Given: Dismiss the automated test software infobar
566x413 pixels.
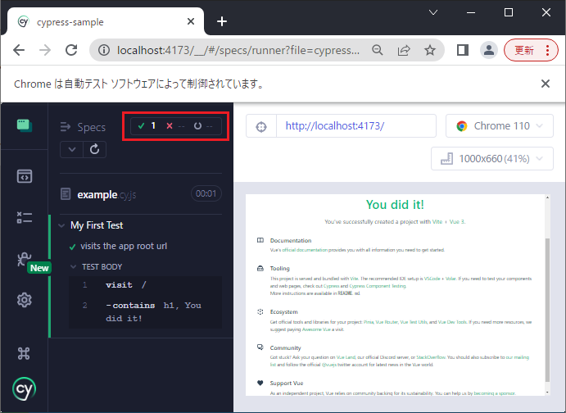Looking at the screenshot, I should [x=546, y=84].
